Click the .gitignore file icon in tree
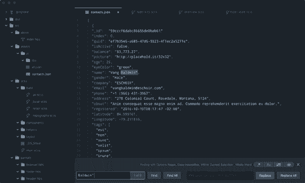Image resolution: width=305 pixels, height=183 pixels. 12,12
